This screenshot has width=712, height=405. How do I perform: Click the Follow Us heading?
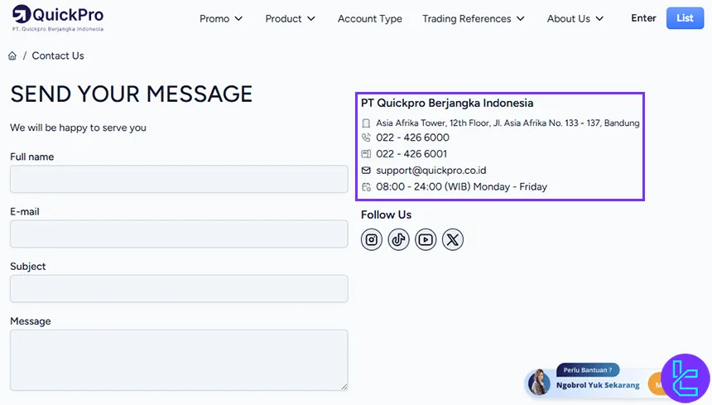click(x=386, y=215)
